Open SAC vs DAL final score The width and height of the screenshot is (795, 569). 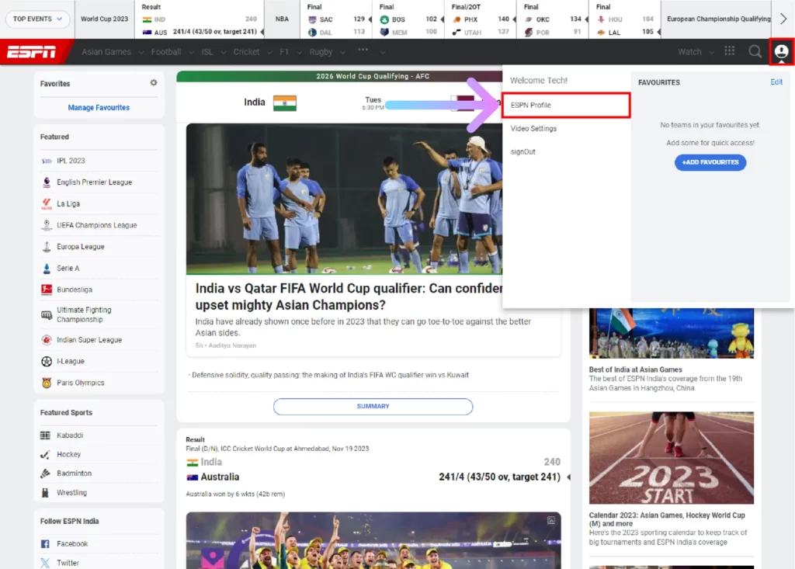pos(336,20)
